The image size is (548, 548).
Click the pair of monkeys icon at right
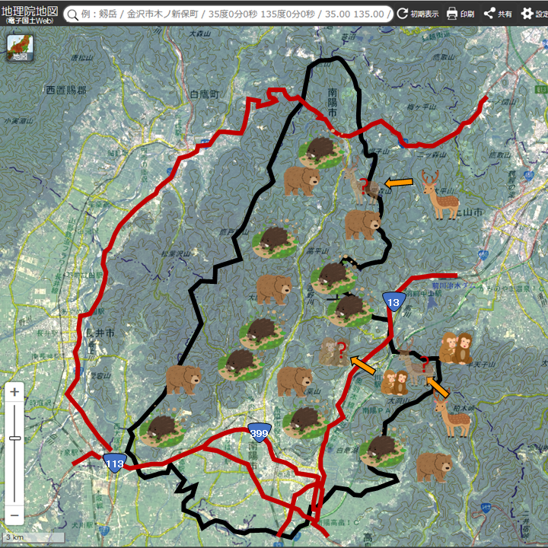(x=455, y=348)
